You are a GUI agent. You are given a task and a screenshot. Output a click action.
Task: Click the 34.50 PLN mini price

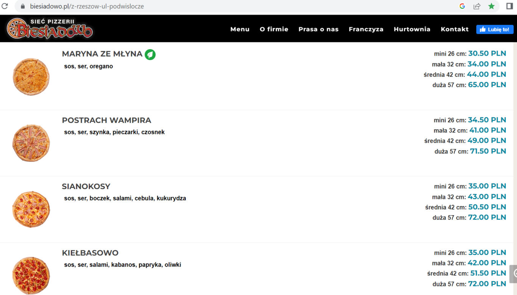coord(487,120)
